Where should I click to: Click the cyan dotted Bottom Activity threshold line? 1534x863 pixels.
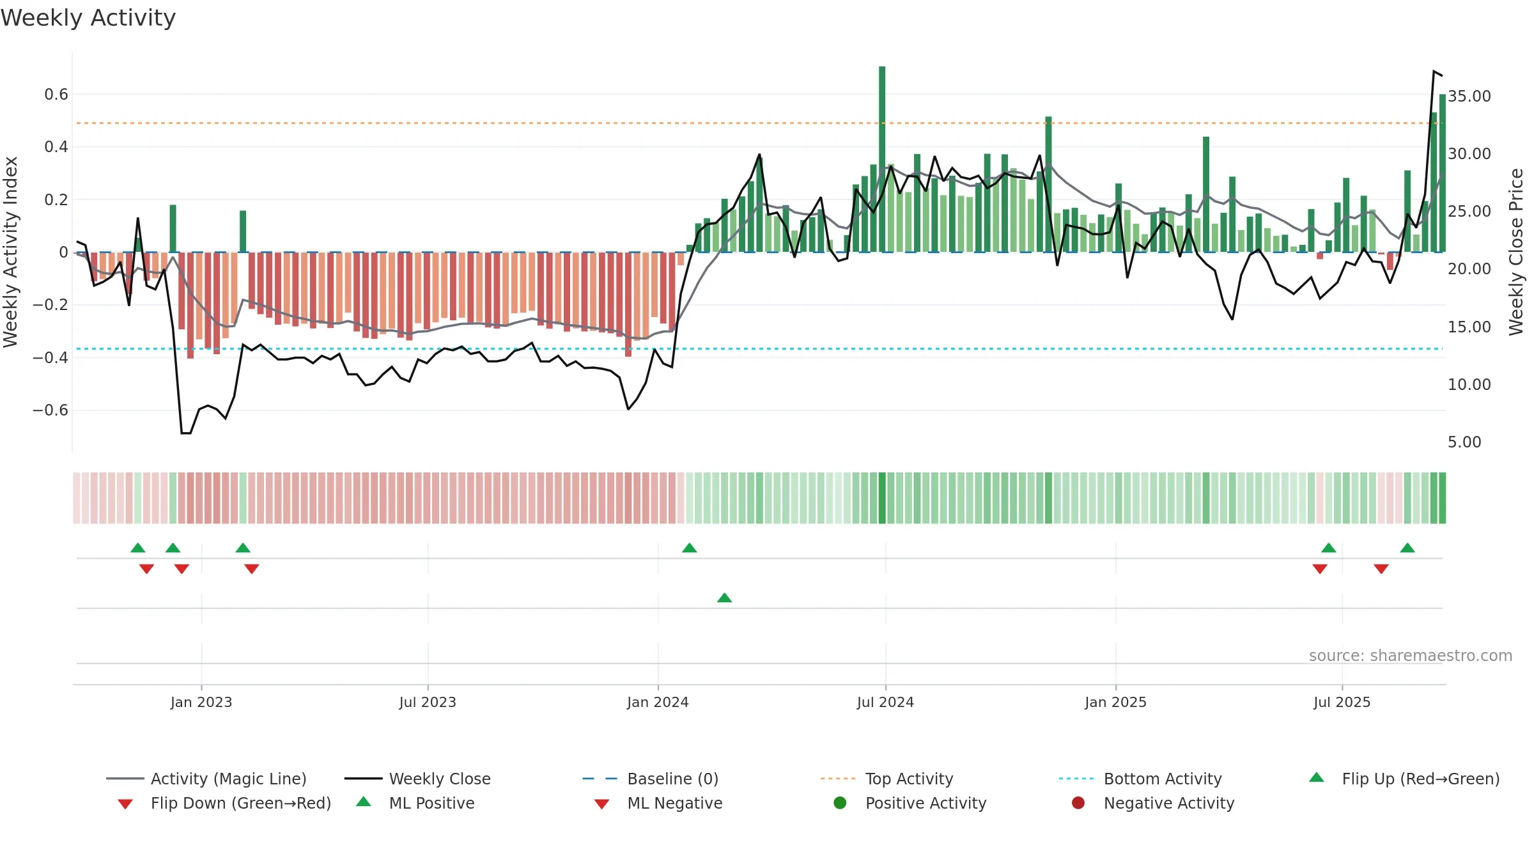point(758,348)
